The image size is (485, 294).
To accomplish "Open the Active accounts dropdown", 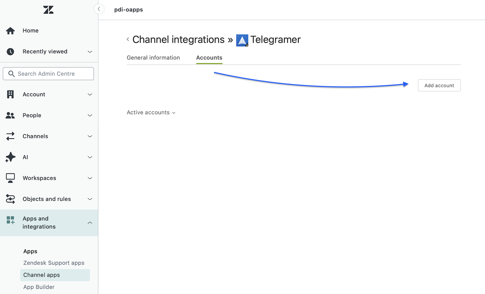I will (x=151, y=112).
